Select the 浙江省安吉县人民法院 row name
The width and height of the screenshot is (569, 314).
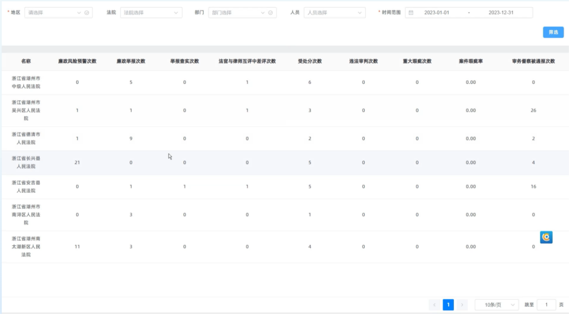point(26,186)
